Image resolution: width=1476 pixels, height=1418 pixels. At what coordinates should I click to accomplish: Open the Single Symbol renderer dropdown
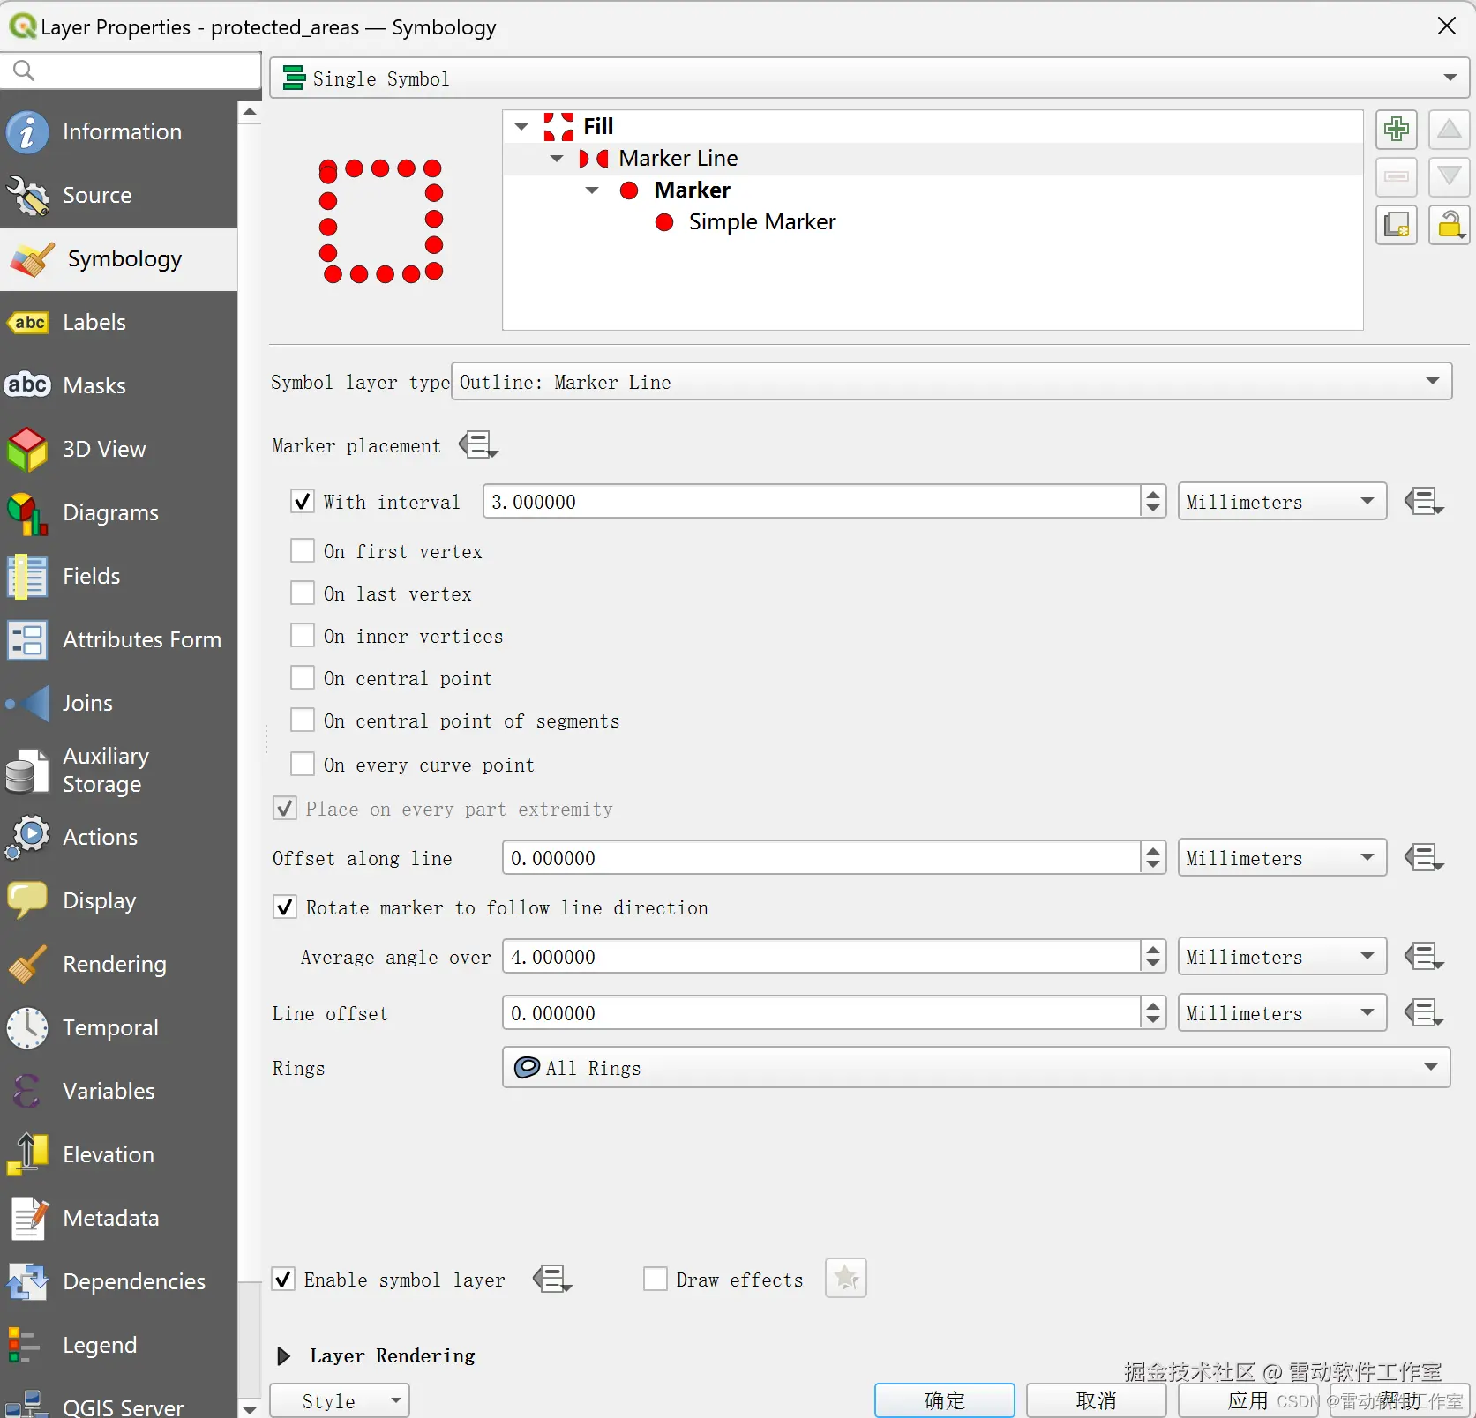869,78
